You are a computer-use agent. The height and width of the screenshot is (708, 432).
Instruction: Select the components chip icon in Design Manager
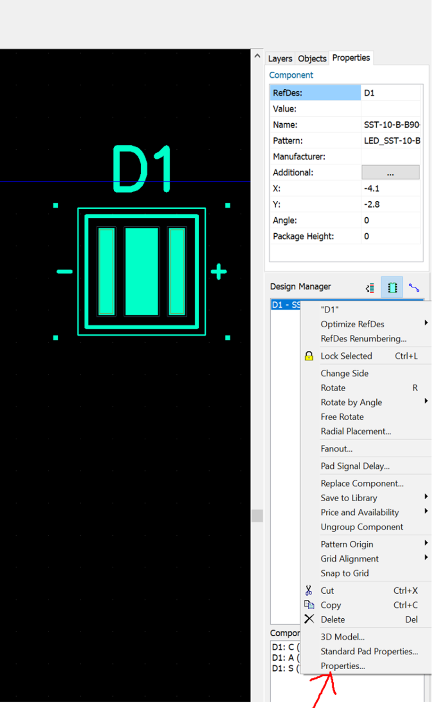coord(392,288)
